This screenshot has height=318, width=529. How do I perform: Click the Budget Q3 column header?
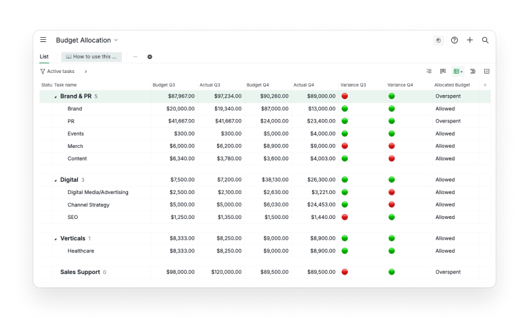click(164, 85)
